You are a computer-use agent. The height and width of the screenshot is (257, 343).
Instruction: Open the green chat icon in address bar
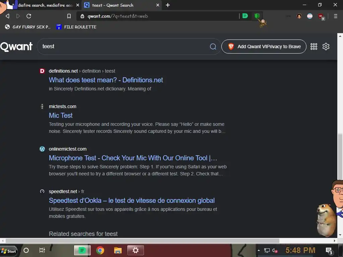(245, 16)
